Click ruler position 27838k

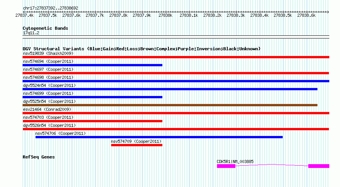(165, 15)
